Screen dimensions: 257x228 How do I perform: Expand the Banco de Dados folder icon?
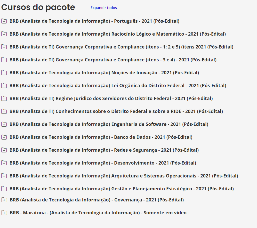[x=4, y=137]
